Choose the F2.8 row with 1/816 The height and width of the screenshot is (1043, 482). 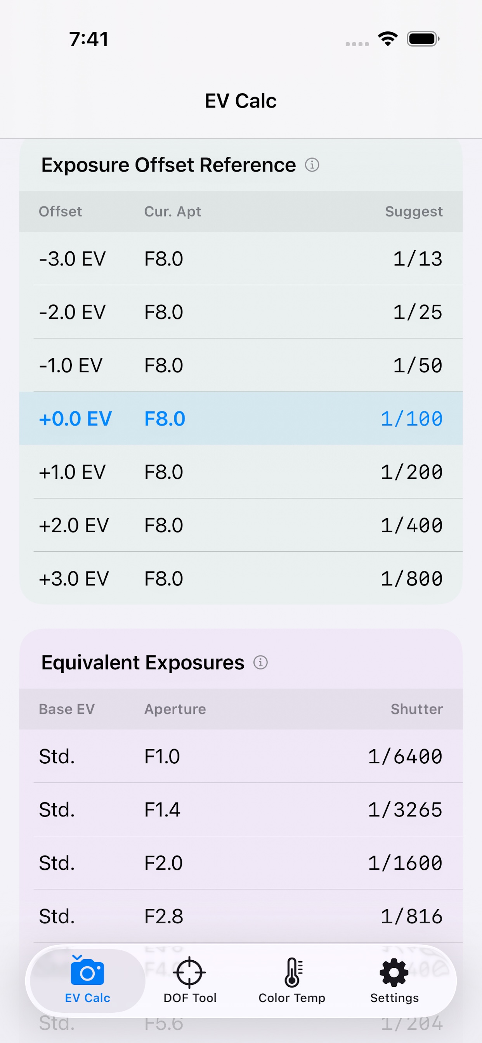point(241,916)
